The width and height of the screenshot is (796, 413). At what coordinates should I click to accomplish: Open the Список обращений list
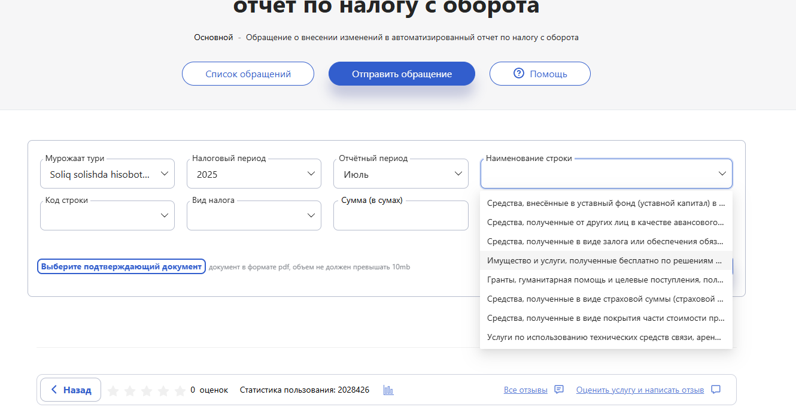coord(248,74)
